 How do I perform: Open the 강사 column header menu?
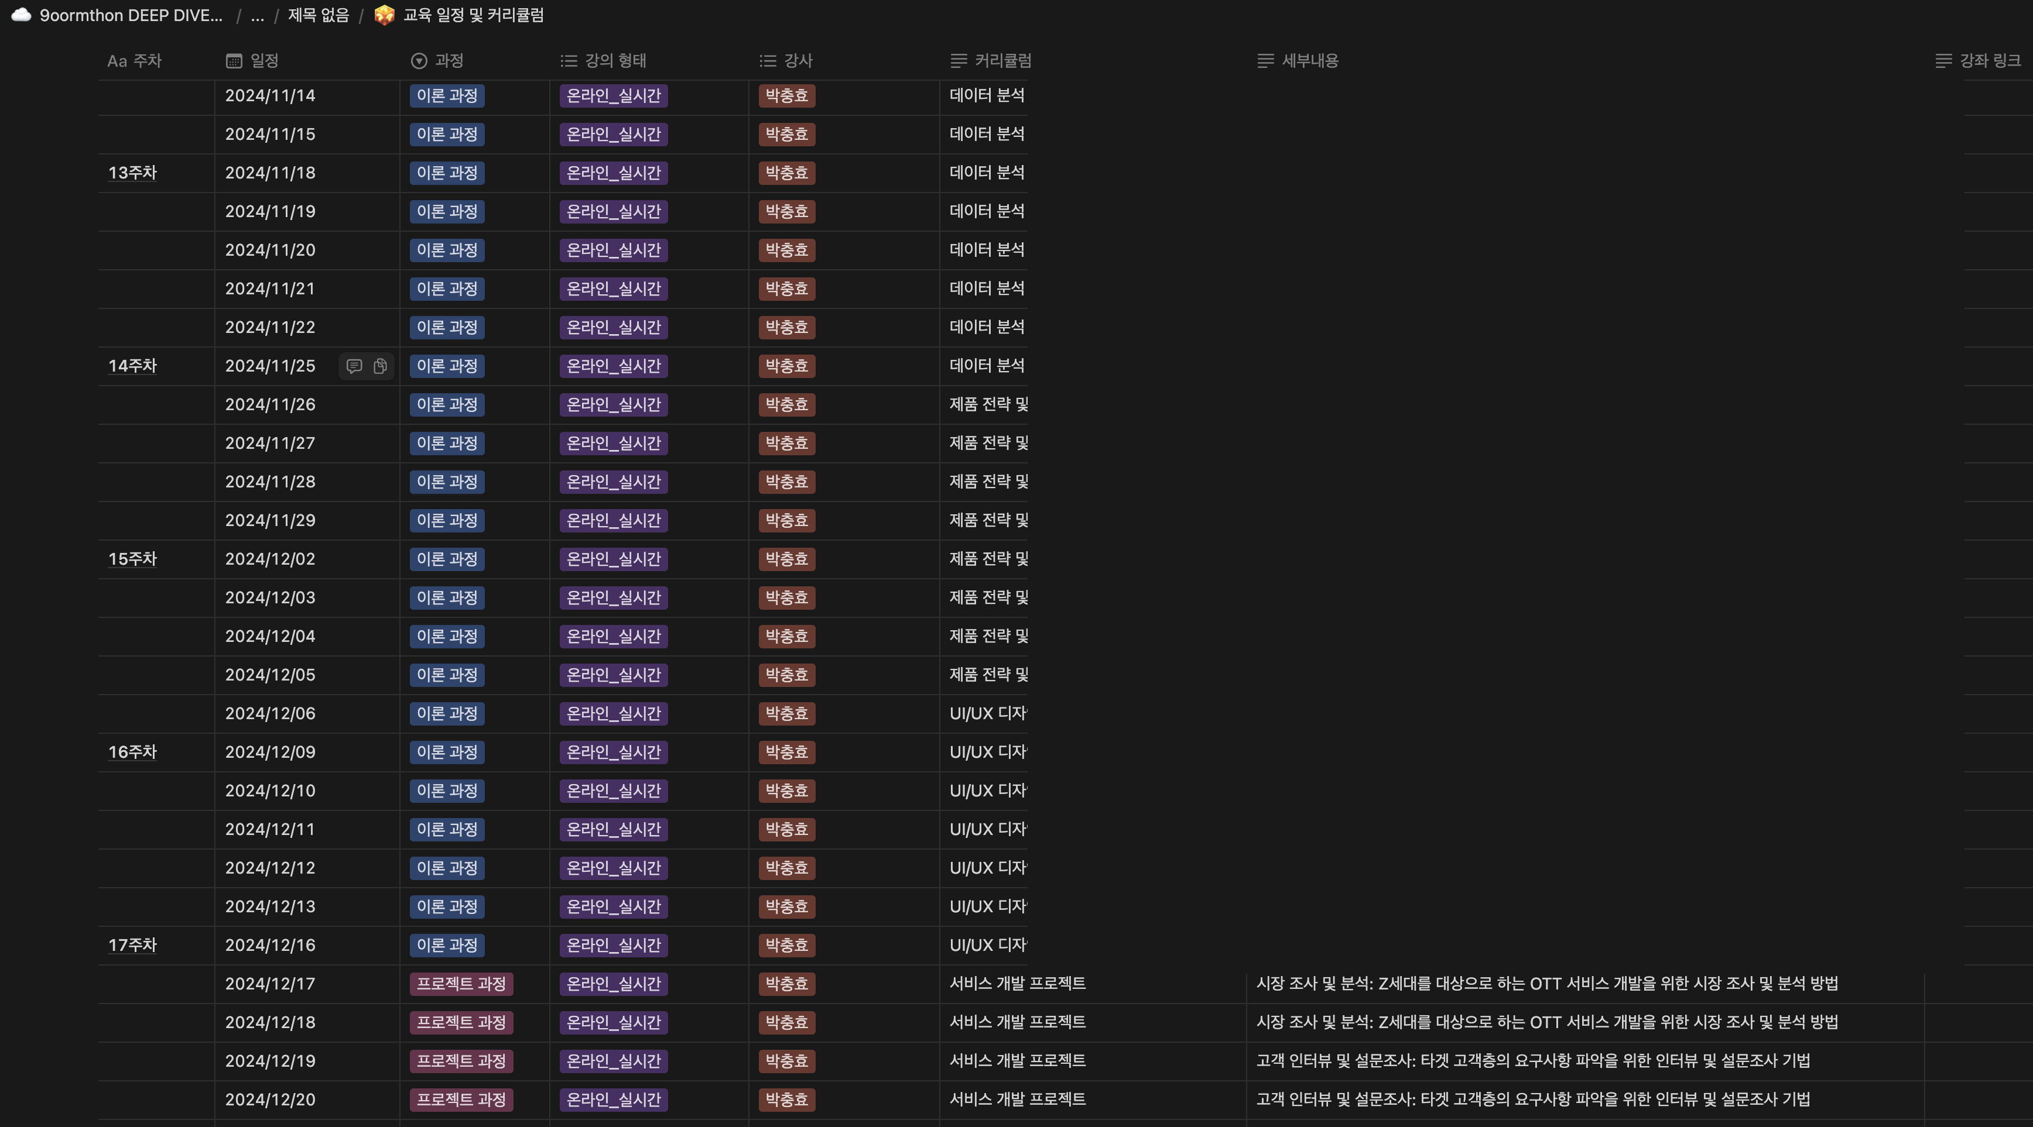[x=786, y=61]
